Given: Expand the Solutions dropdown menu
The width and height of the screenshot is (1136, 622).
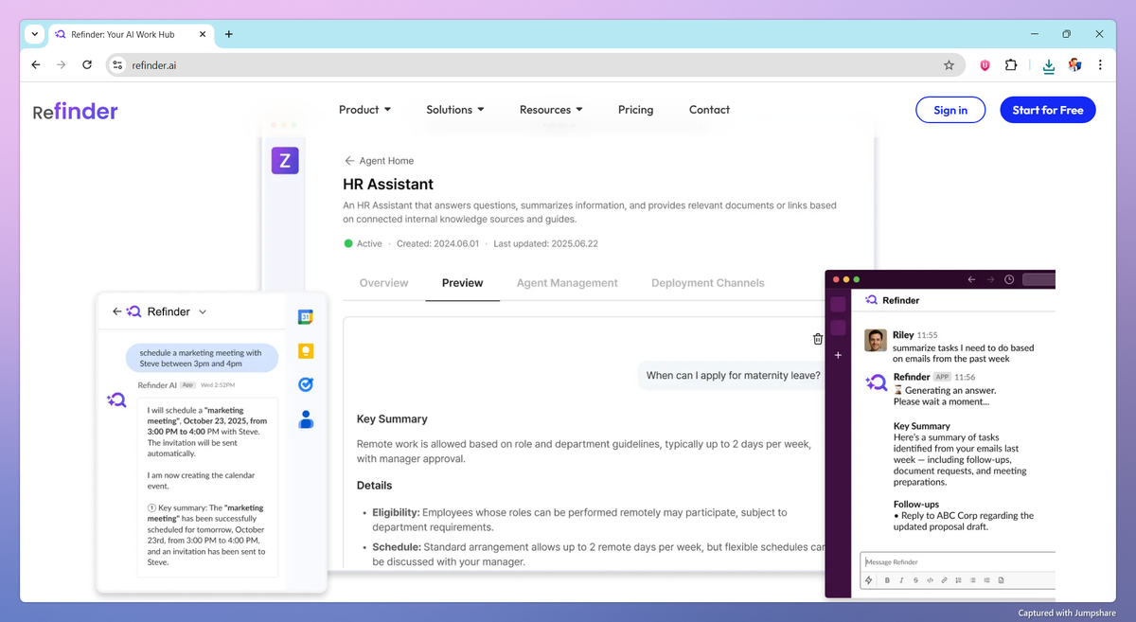Looking at the screenshot, I should [455, 110].
